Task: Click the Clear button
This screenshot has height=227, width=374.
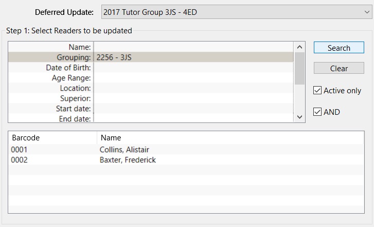Action: click(339, 68)
